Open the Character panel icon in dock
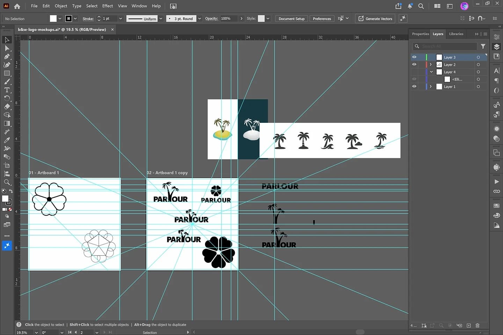This screenshot has width=503, height=335. tap(497, 71)
